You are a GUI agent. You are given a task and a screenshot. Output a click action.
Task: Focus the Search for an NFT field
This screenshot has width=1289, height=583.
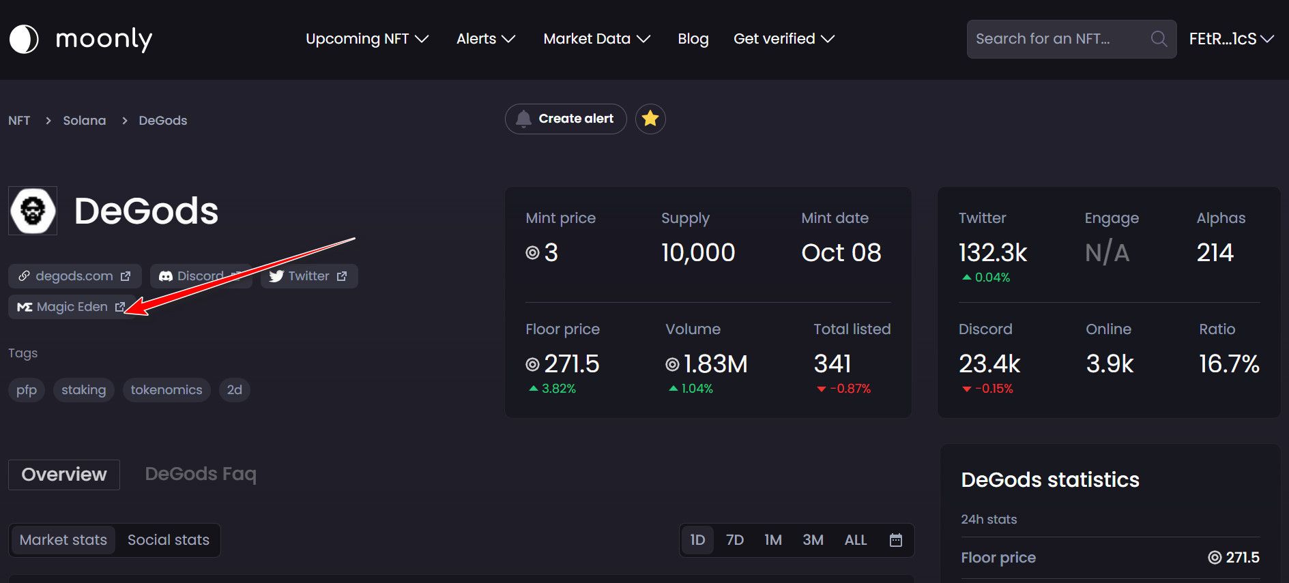click(x=1071, y=39)
